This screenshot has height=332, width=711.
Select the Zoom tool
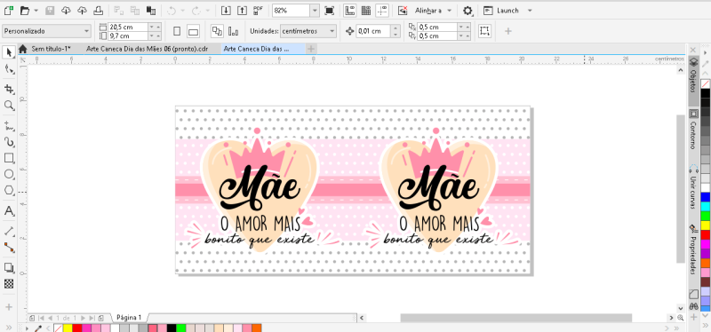point(9,106)
